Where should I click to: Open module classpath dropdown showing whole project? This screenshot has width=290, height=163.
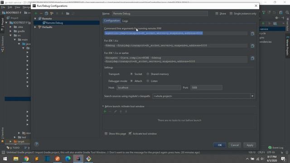pyautogui.click(x=203, y=96)
